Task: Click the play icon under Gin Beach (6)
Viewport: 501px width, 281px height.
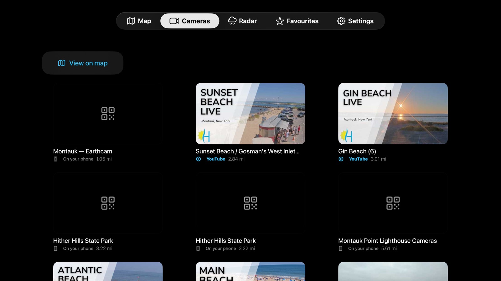Action: click(x=341, y=159)
